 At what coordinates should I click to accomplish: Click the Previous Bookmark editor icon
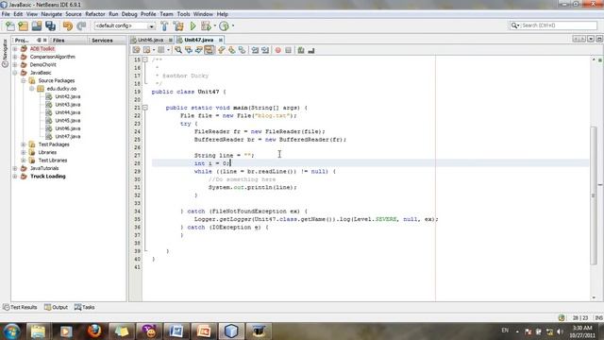pos(222,50)
